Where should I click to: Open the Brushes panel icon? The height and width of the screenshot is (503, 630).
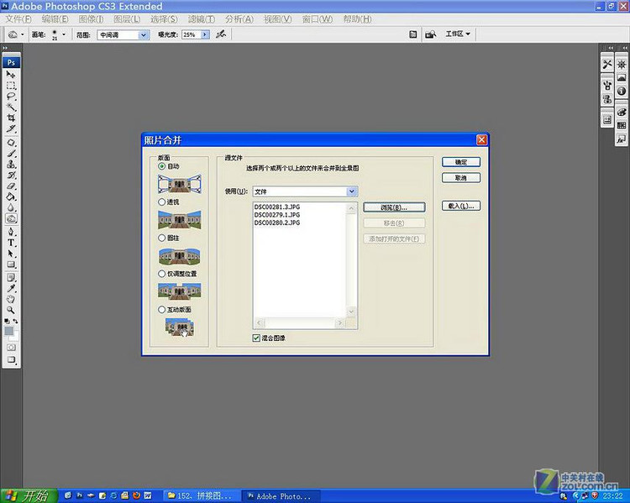pos(607,85)
